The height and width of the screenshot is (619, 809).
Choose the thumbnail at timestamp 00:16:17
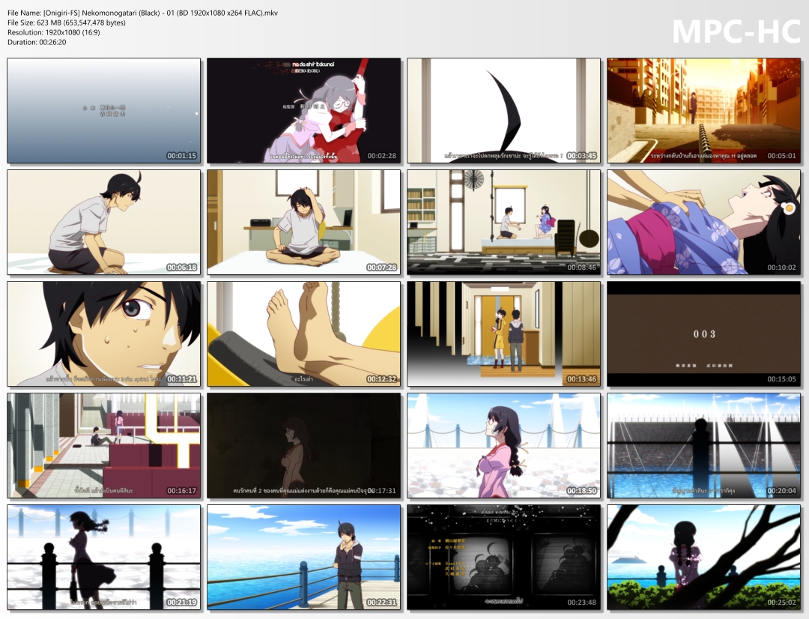point(103,446)
